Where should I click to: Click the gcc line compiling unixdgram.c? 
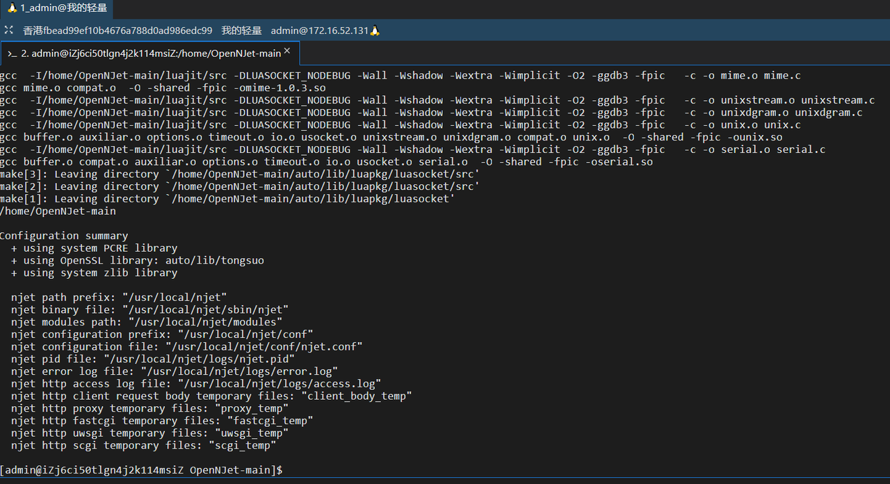431,112
